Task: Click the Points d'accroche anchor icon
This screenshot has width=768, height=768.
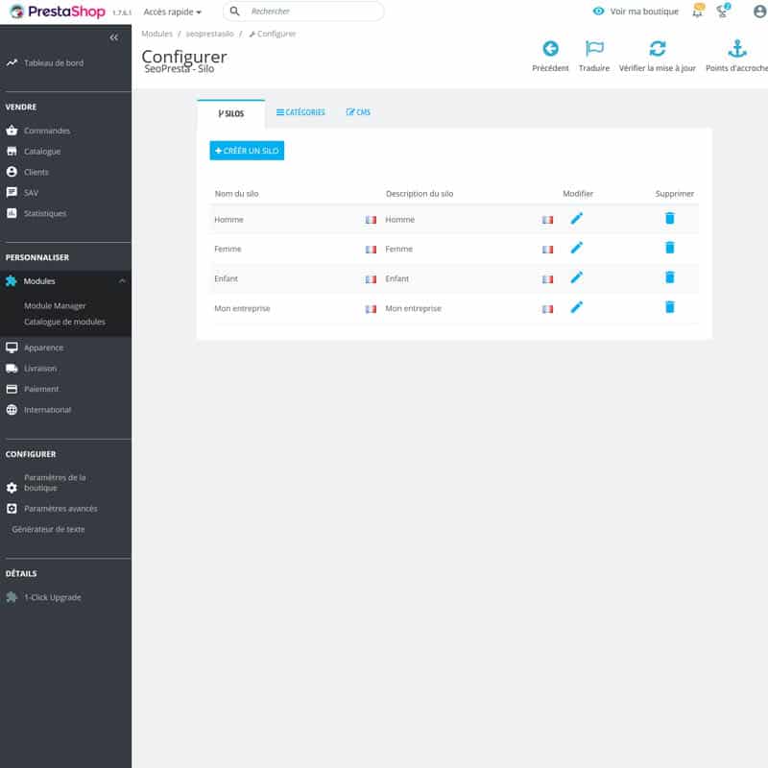Action: click(736, 49)
